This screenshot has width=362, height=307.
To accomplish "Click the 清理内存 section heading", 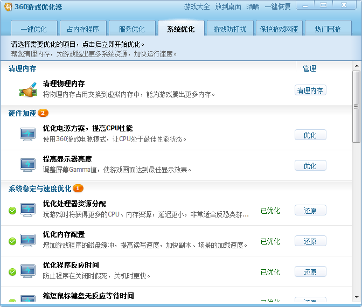I will coord(23,68).
